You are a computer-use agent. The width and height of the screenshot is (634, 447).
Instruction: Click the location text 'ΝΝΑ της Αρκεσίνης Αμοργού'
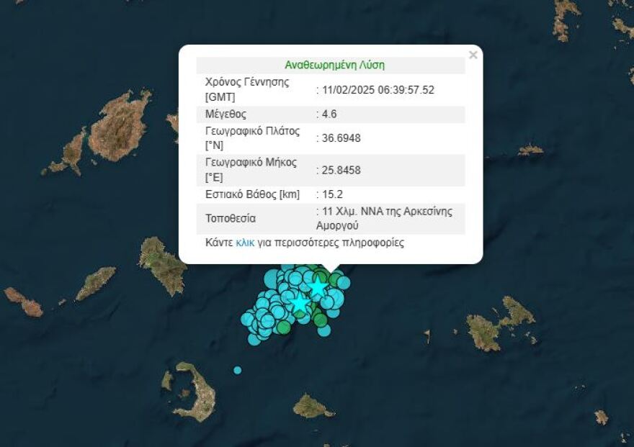[x=389, y=219]
